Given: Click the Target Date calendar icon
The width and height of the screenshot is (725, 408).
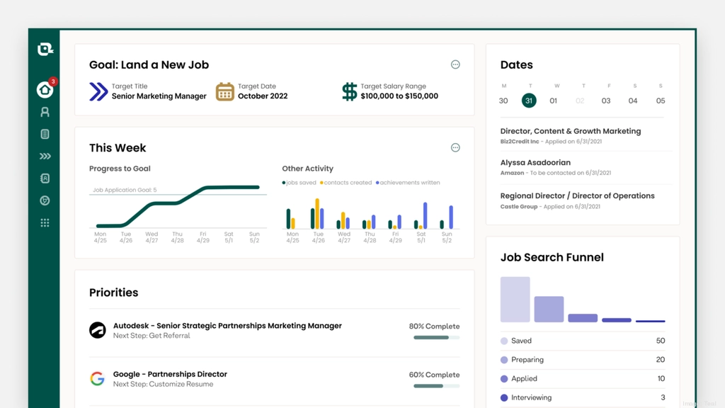Looking at the screenshot, I should tap(225, 91).
